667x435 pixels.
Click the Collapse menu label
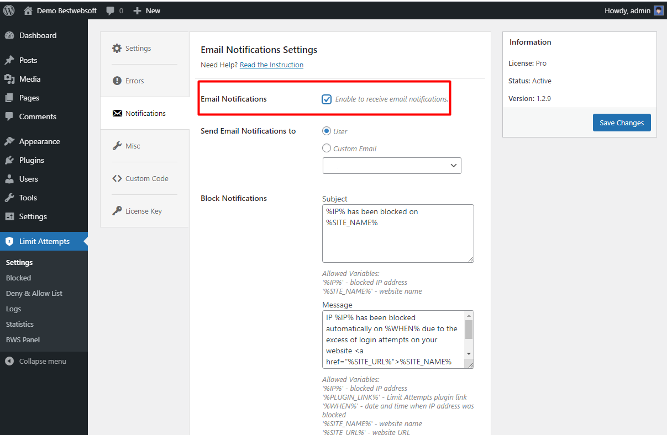click(43, 361)
